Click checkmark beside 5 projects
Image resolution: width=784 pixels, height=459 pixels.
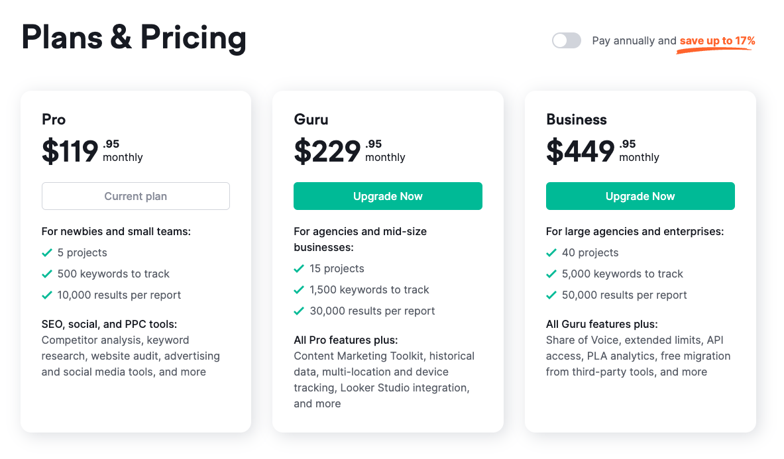(47, 253)
